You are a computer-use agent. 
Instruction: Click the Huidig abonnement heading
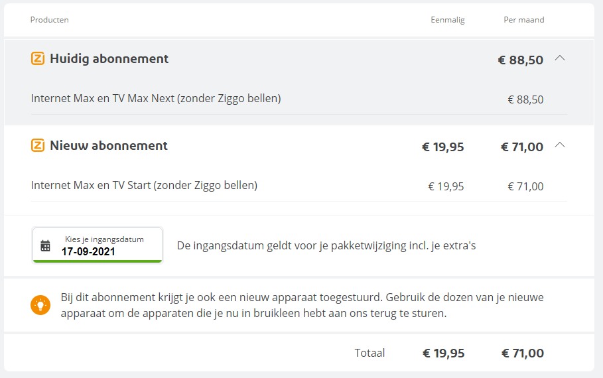(109, 58)
